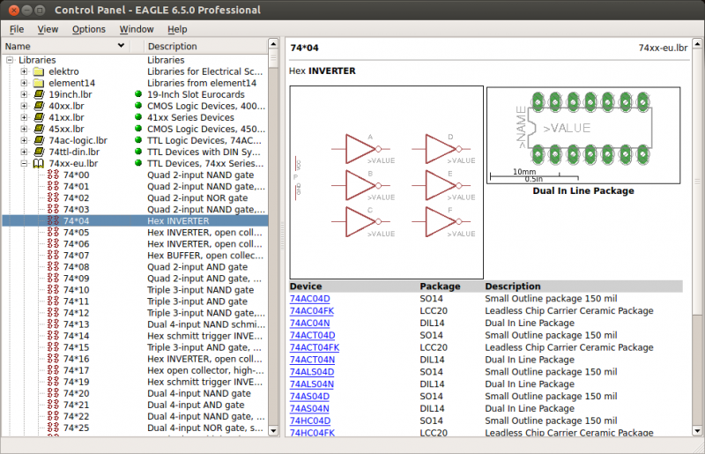
Task: Expand the 40xx.lbr library node
Action: click(24, 106)
